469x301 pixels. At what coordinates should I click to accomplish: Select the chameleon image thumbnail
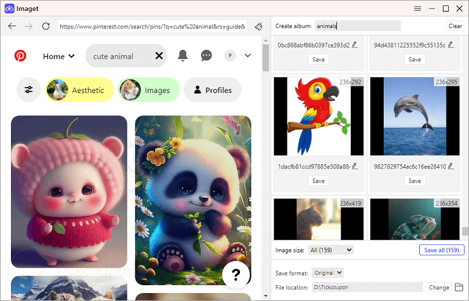click(x=415, y=219)
